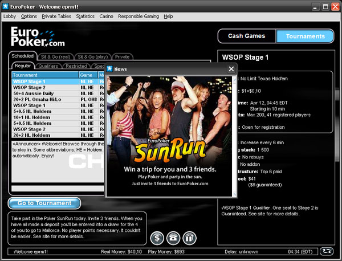Open the Options menu
Screen dimensions: 342x261
(29, 17)
